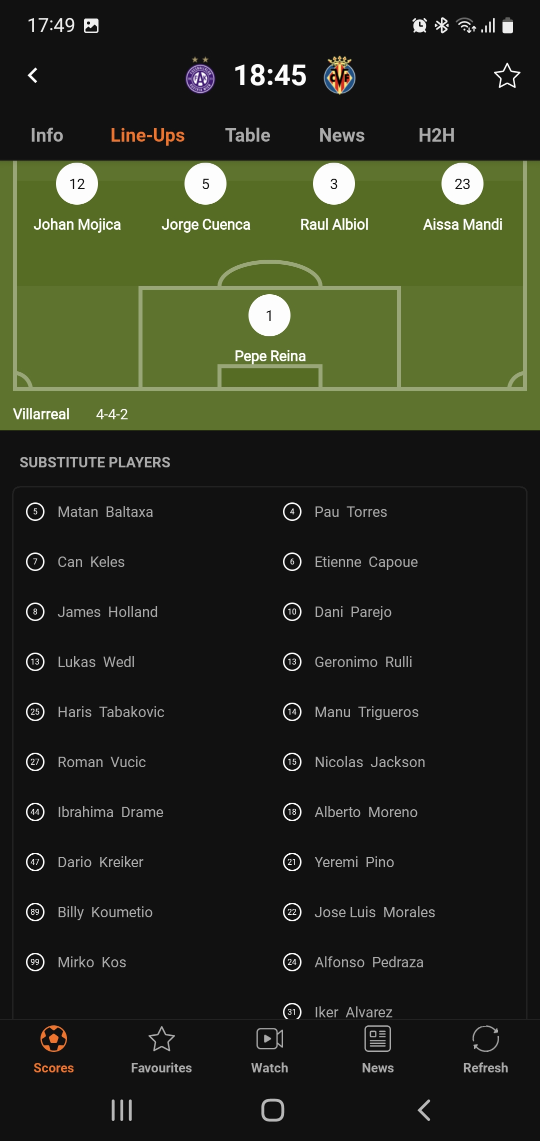The height and width of the screenshot is (1141, 540).
Task: Open the Austria Wien team crest
Action: click(200, 76)
